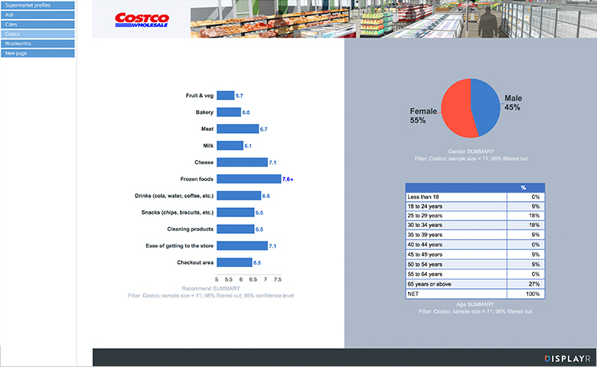Click the Costco Wholesale logo
Screen dimensions: 597x367
coord(142,20)
